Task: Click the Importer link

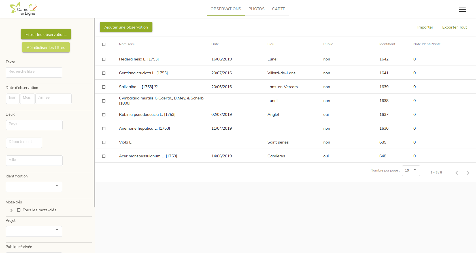Action: pyautogui.click(x=425, y=27)
